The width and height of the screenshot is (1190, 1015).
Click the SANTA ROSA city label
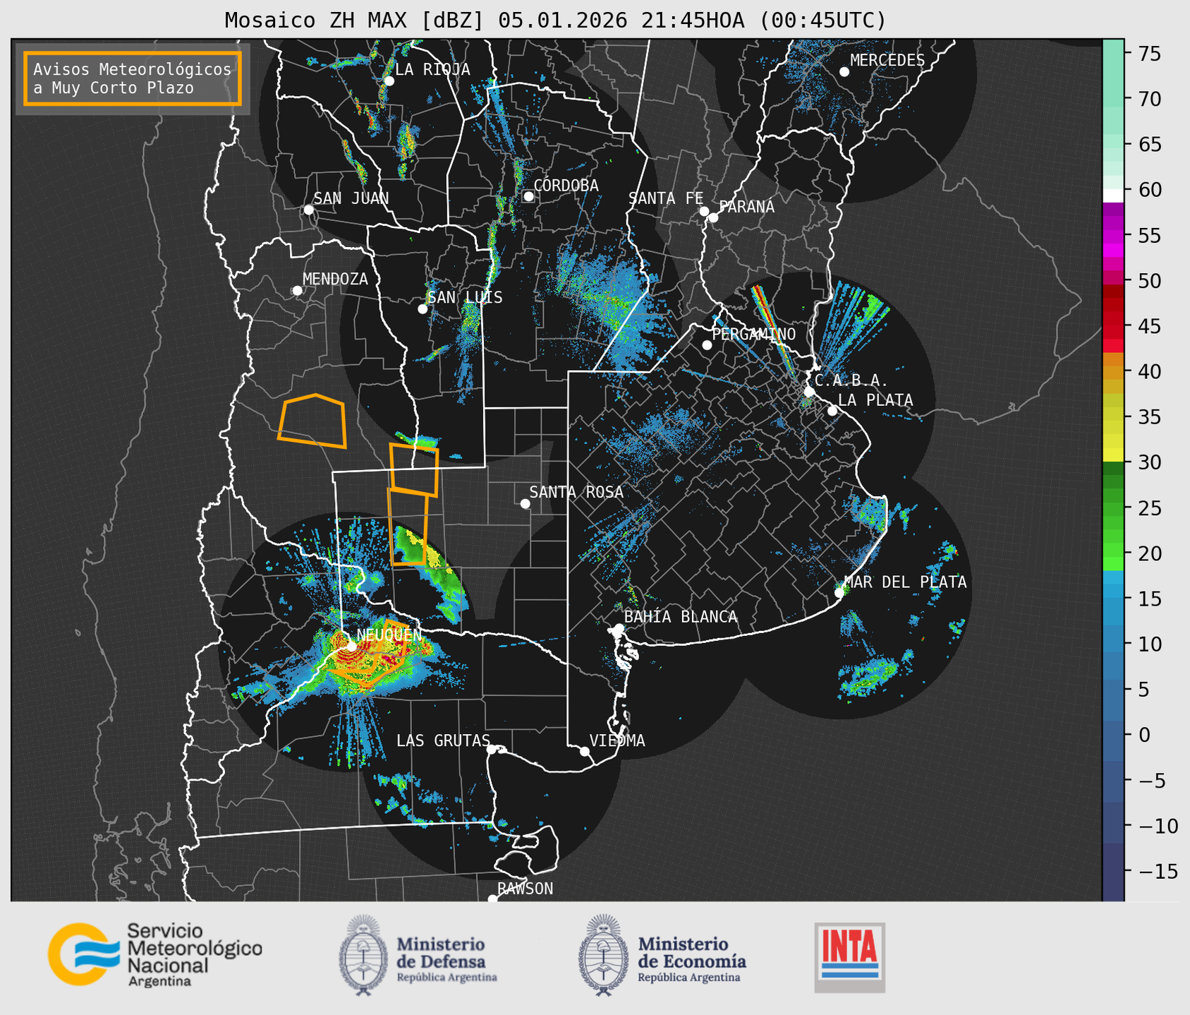[576, 492]
